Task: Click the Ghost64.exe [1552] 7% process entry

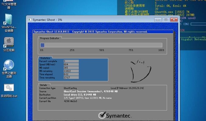Action: point(172,12)
